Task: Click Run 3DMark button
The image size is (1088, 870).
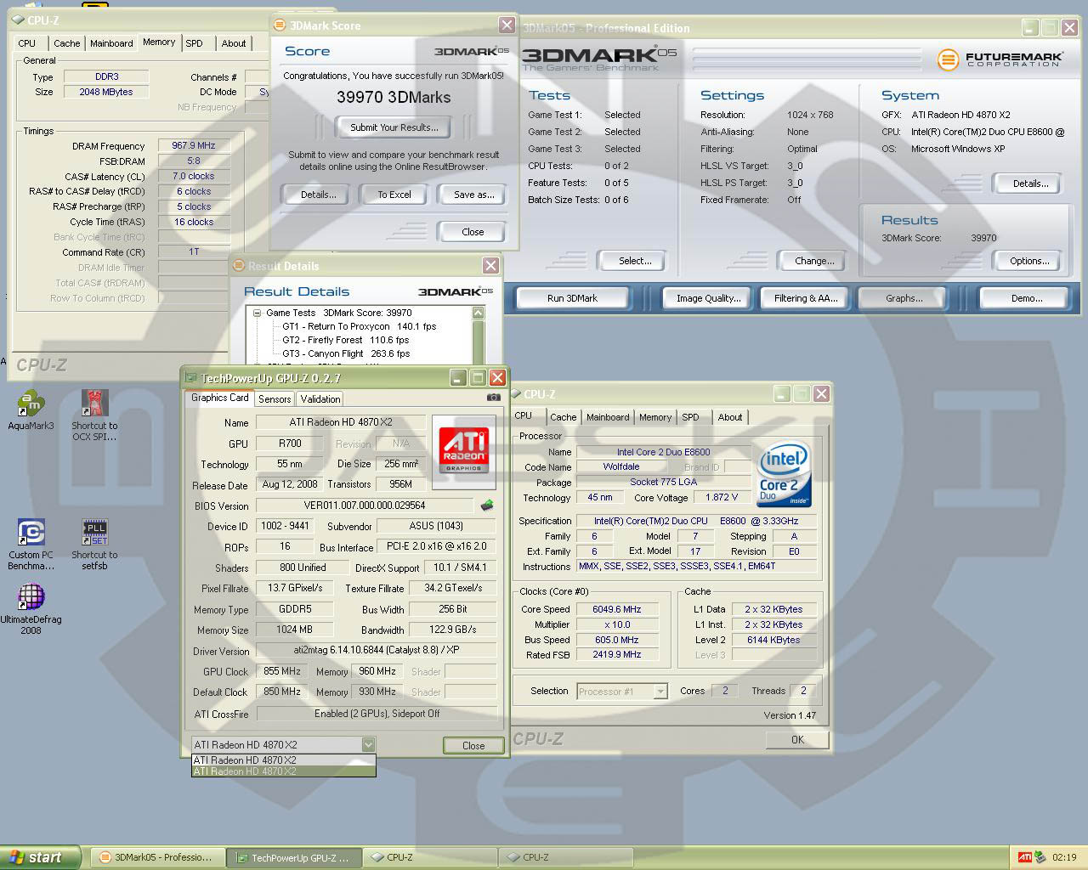Action: [572, 298]
